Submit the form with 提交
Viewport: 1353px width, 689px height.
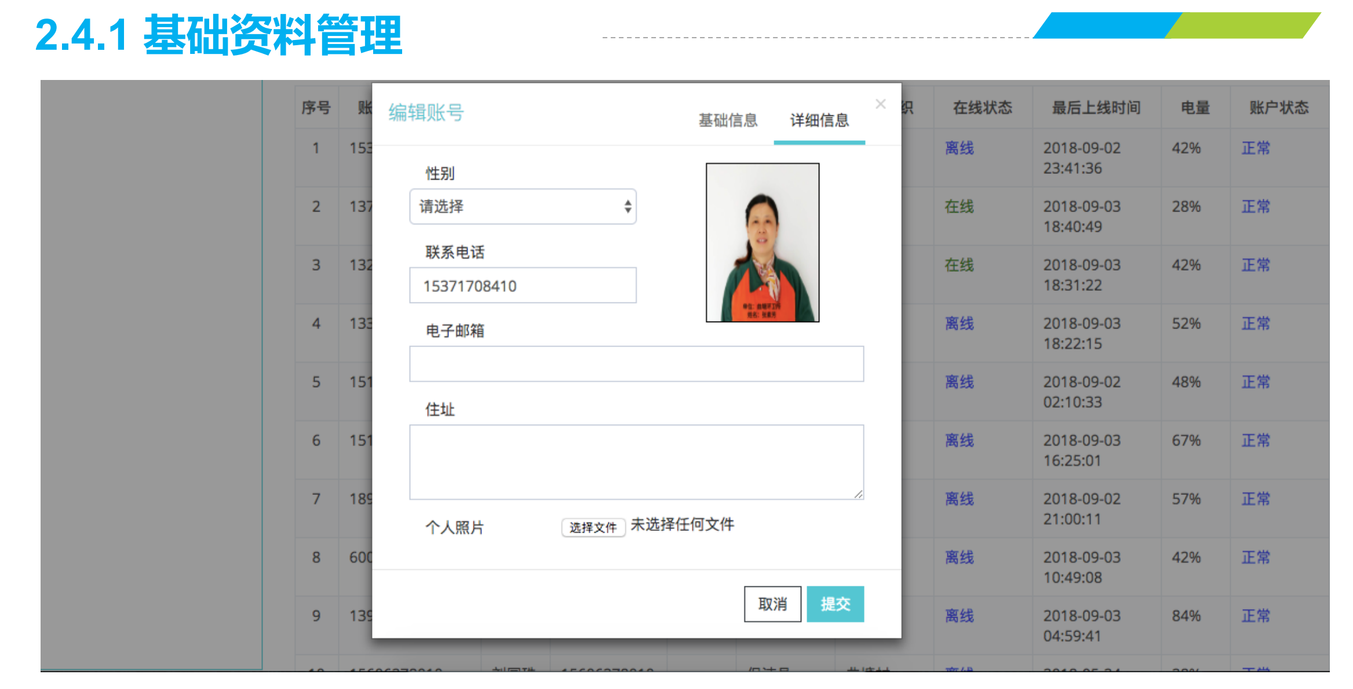[835, 604]
